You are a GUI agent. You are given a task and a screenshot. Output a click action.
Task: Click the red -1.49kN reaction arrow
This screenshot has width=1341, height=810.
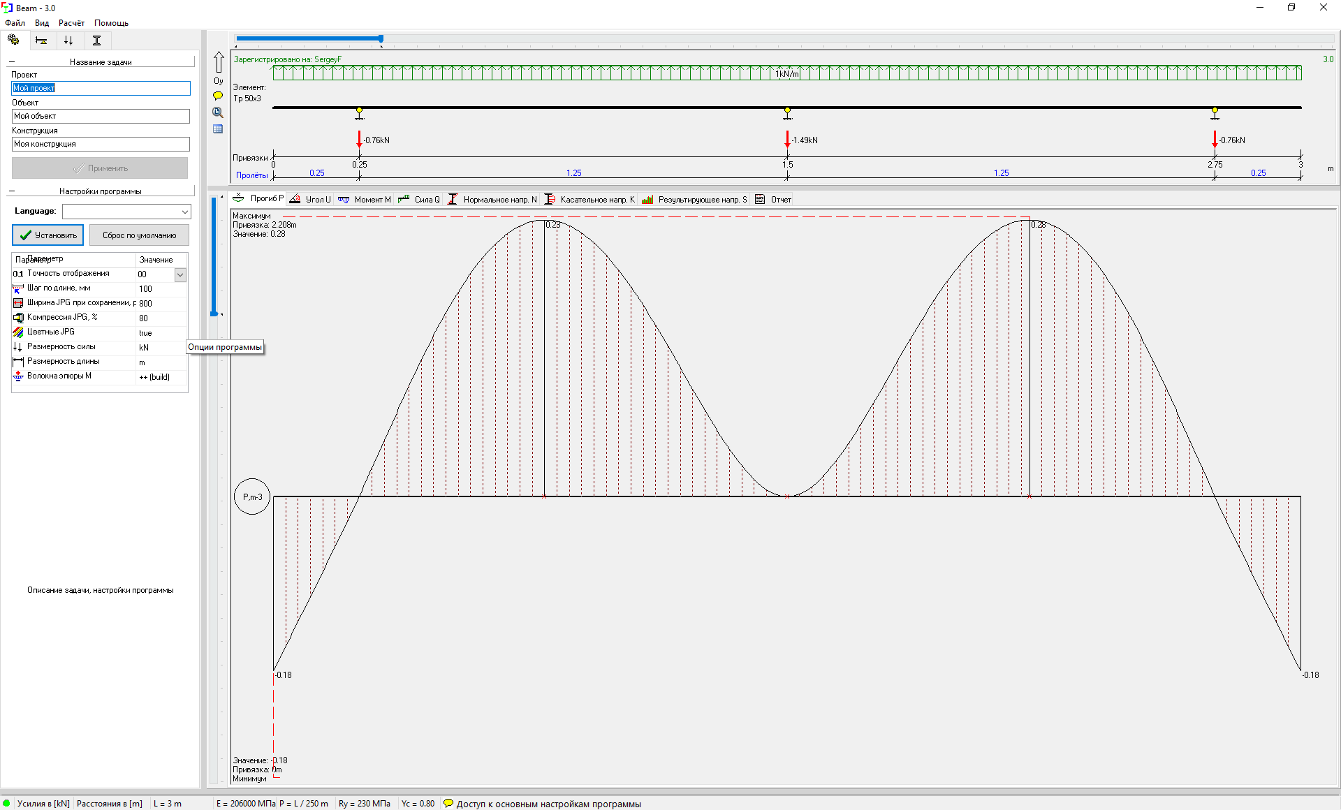[x=787, y=138]
